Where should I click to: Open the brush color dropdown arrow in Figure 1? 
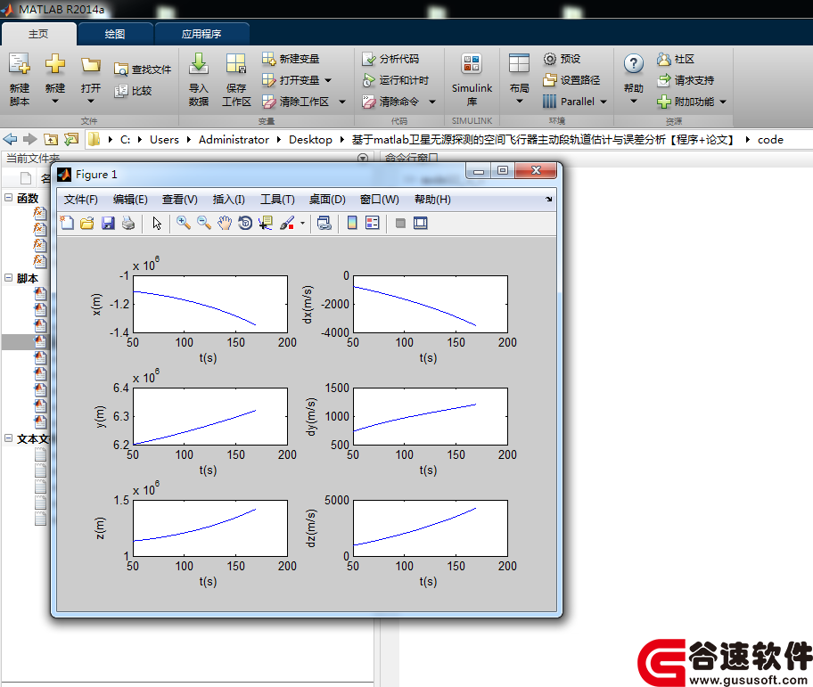tap(302, 224)
